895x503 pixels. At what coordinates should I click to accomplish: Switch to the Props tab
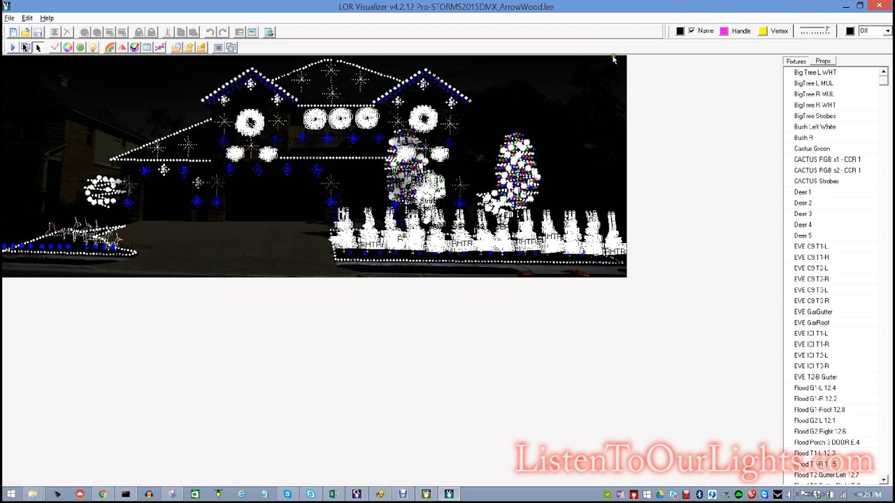tap(823, 61)
